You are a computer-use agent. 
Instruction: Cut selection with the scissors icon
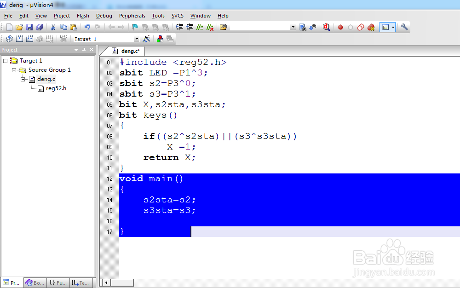[x=53, y=27]
